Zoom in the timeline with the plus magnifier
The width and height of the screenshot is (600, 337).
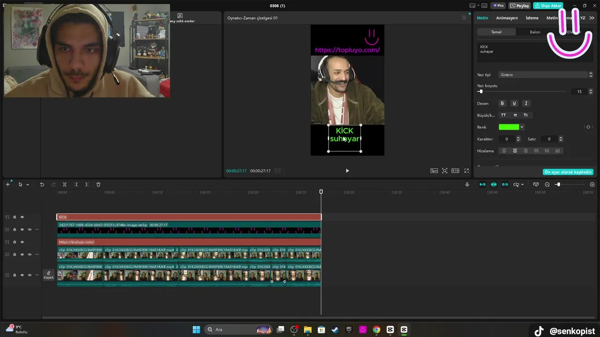(x=592, y=184)
